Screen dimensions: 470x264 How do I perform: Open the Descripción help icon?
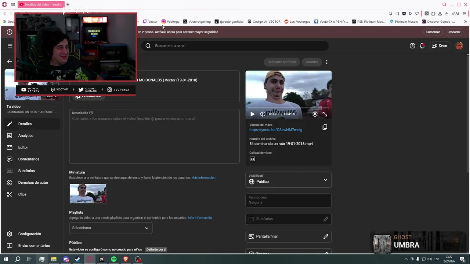tap(91, 113)
